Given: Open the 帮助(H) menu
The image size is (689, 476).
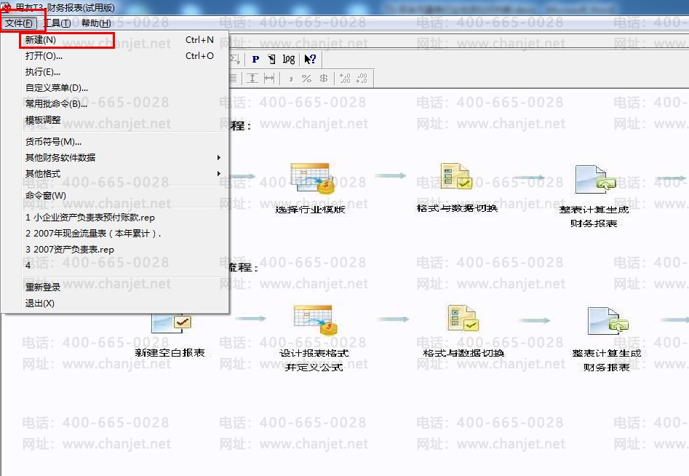Looking at the screenshot, I should point(96,23).
